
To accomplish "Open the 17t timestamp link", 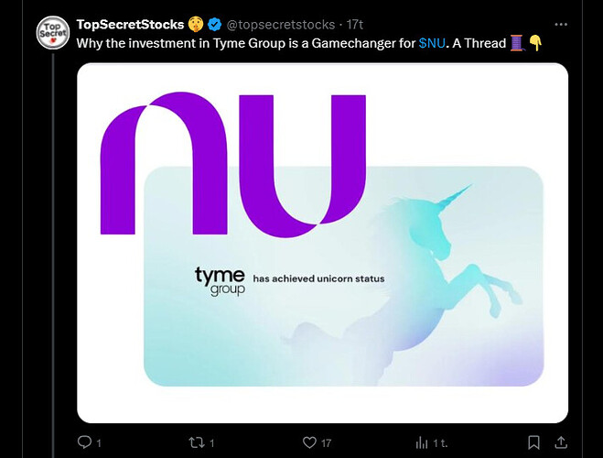I will 354,25.
